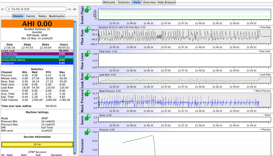Viewport: 273px width, 156px height.
Task: Open the Bookmarks tab
Action: click(57, 16)
